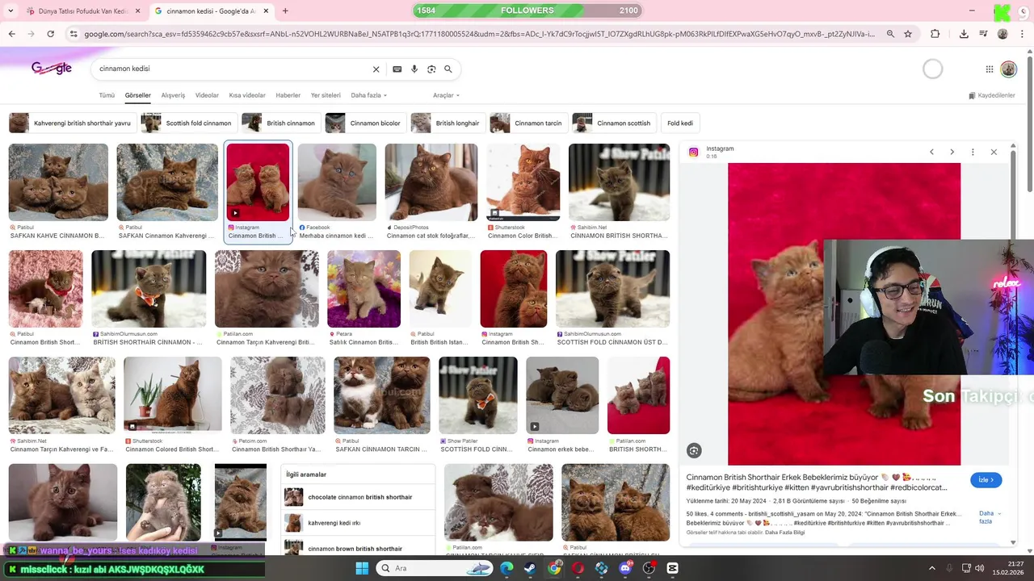Show previous image in preview panel
This screenshot has width=1034, height=581.
[x=931, y=152]
